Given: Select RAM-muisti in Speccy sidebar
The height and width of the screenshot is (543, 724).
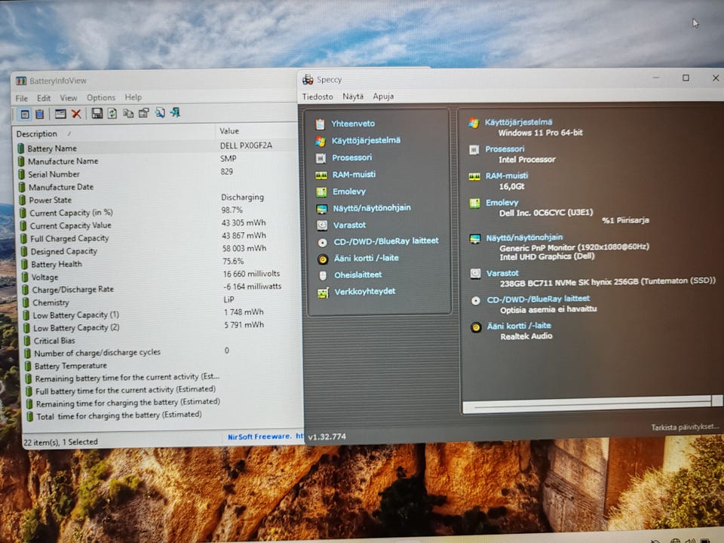Looking at the screenshot, I should tap(354, 174).
